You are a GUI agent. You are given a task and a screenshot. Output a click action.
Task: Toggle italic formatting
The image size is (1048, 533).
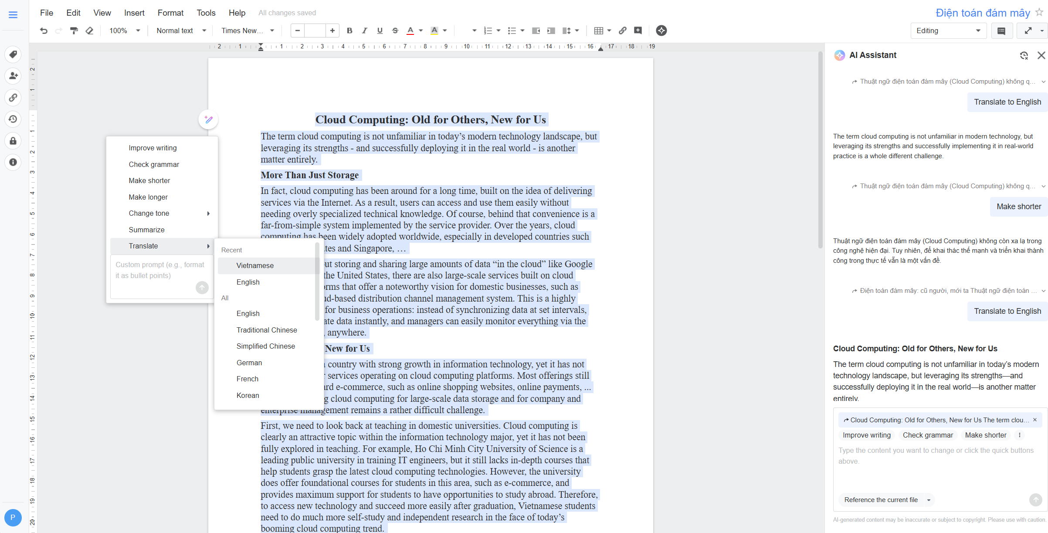(364, 31)
